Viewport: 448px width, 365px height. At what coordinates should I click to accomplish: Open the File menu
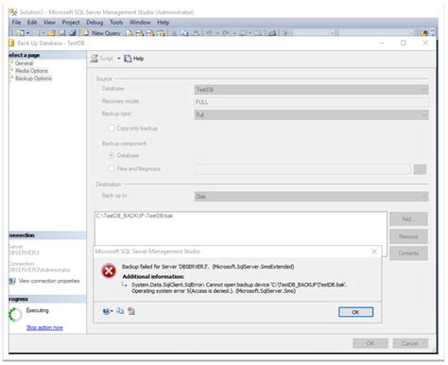pos(16,23)
